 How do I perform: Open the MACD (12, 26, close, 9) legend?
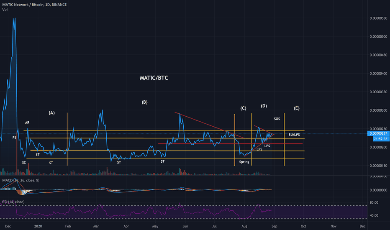pos(21,180)
